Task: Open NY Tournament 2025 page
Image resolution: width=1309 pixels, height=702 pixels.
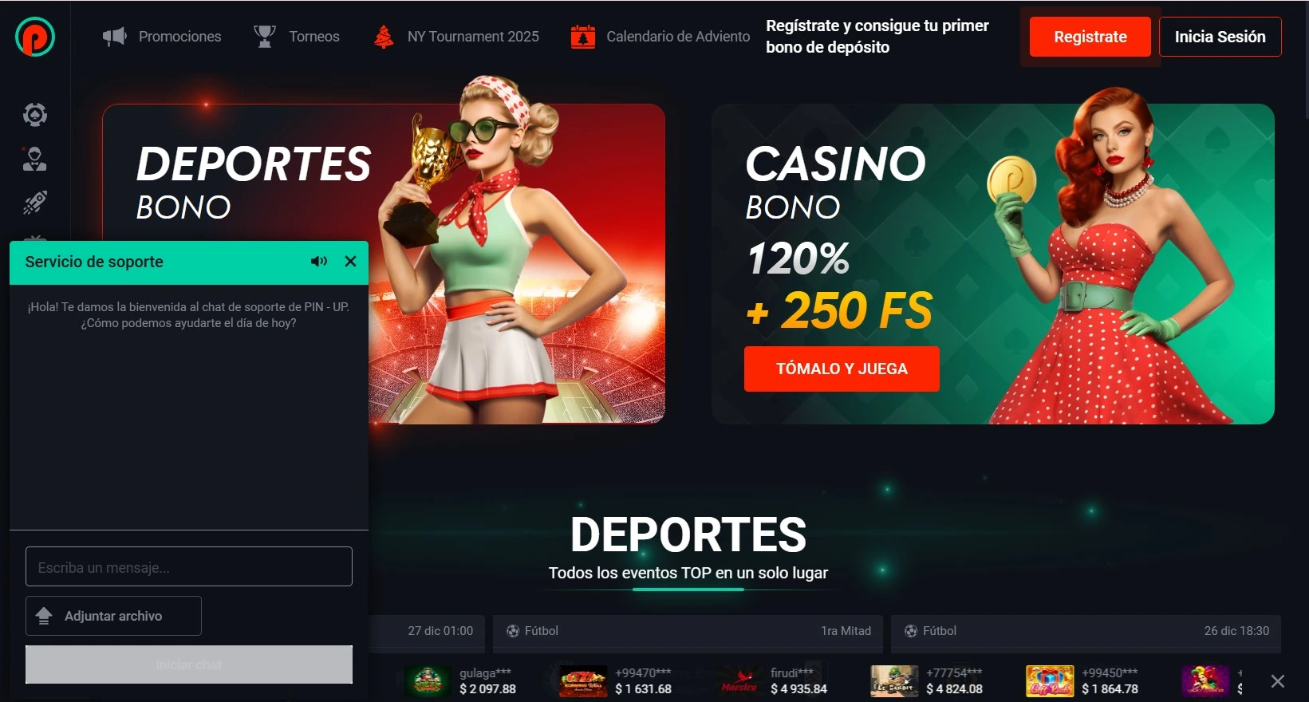Action: tap(456, 37)
